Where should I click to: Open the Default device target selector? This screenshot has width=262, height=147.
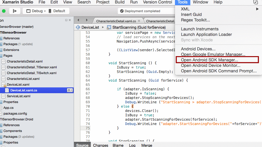click(57, 11)
